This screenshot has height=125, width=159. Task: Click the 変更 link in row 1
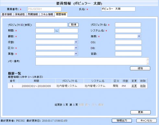134,86
